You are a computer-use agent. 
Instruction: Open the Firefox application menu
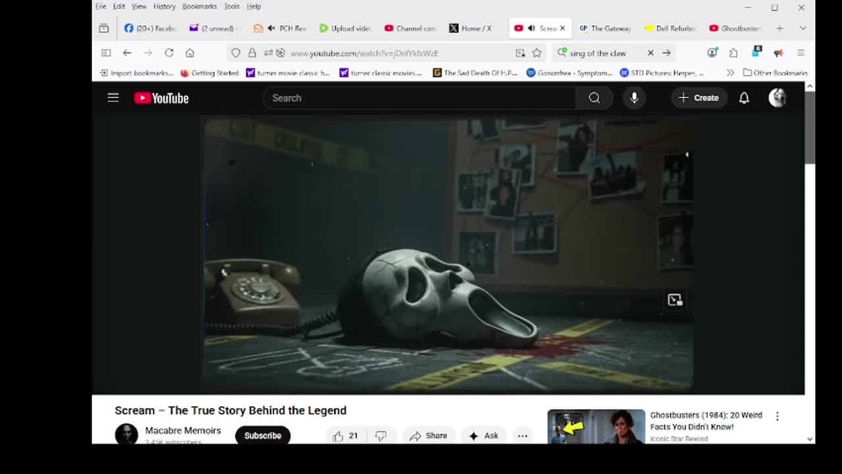[801, 53]
